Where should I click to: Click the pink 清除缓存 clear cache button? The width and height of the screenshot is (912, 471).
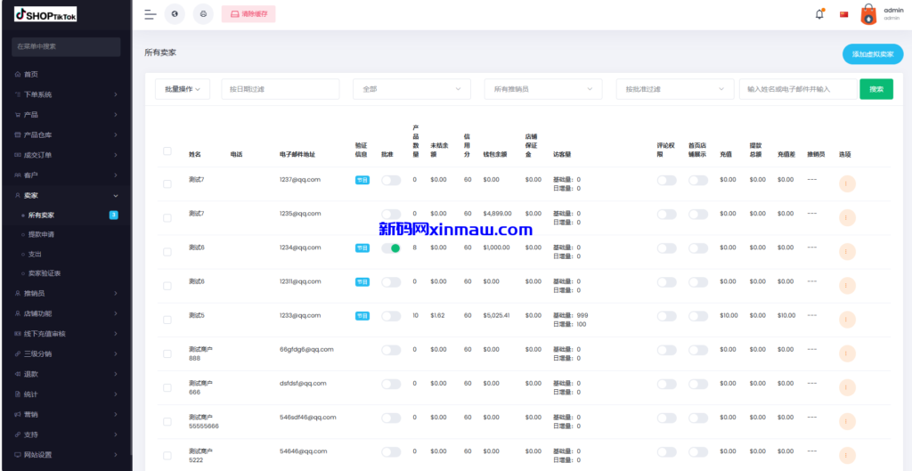click(248, 14)
